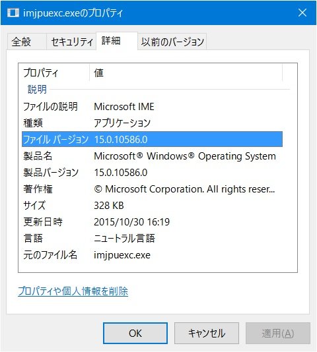Select the 製品名 property label

coord(38,156)
